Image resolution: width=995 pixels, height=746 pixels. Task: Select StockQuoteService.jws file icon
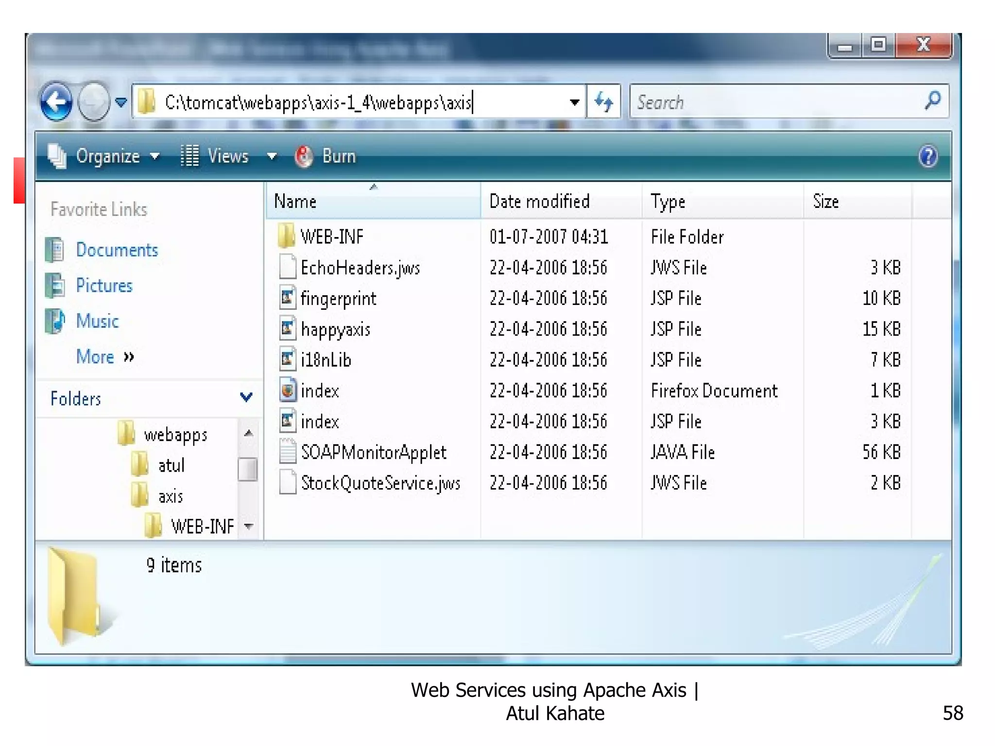[287, 482]
